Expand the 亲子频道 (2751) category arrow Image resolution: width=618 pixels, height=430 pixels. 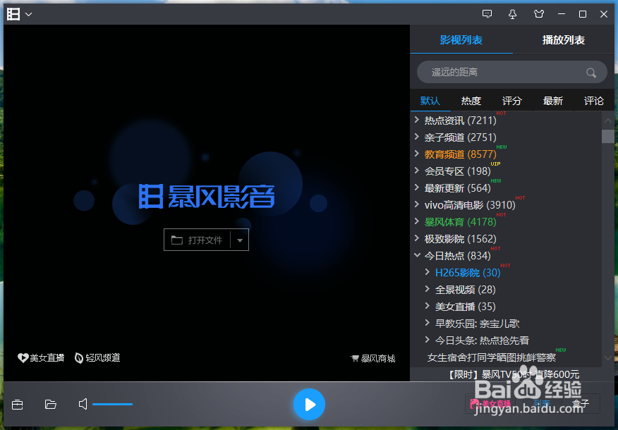(x=417, y=137)
